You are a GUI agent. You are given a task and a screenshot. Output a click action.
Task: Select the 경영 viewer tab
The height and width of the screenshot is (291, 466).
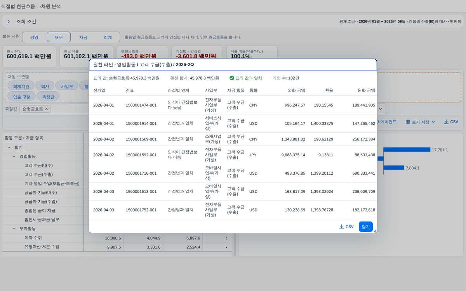pos(34,37)
